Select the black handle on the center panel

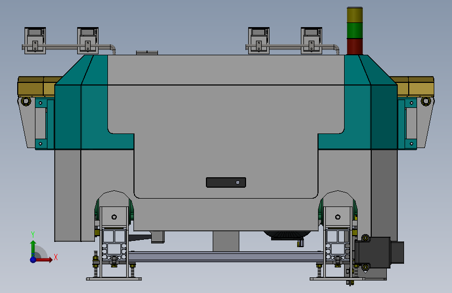click(x=226, y=182)
